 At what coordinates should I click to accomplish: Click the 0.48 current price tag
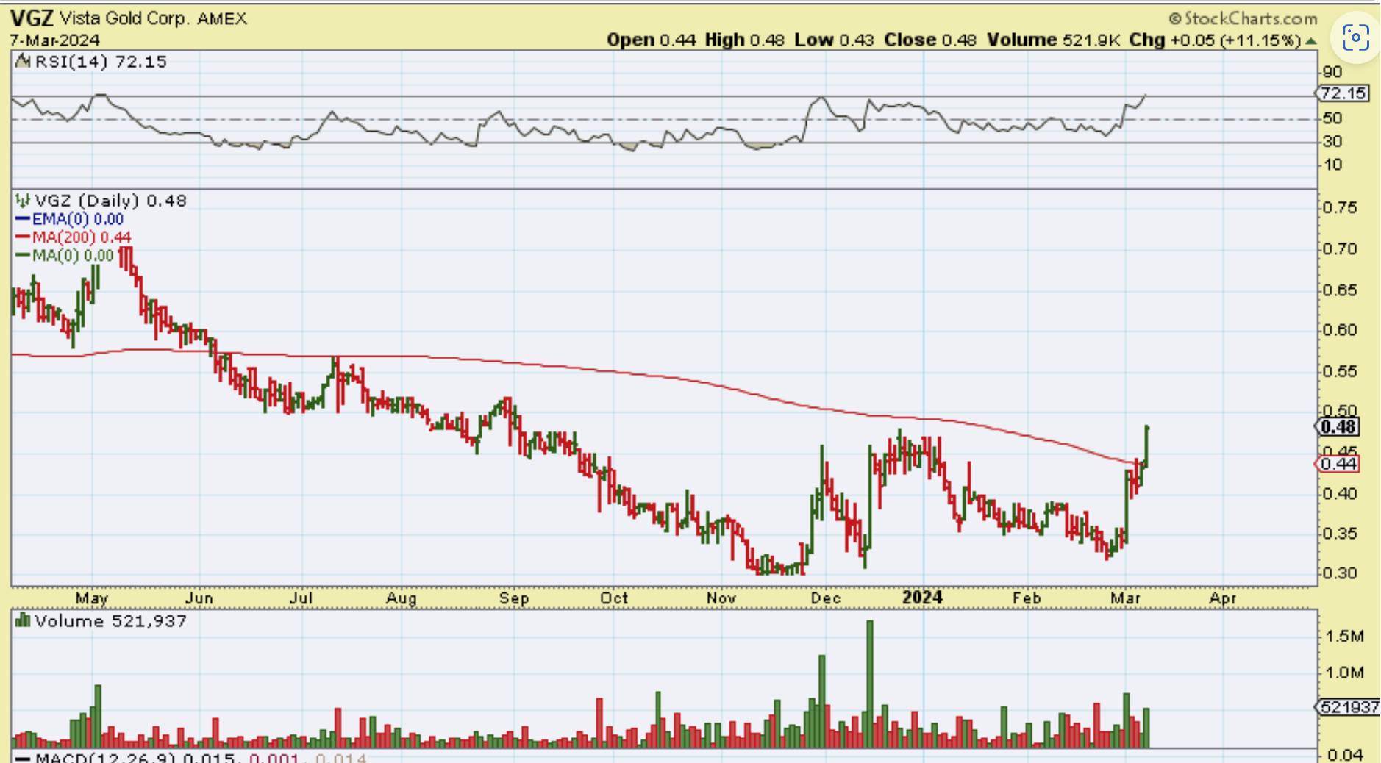tap(1338, 427)
